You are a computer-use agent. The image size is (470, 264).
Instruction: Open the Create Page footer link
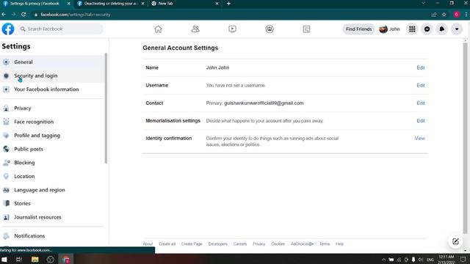click(x=192, y=244)
